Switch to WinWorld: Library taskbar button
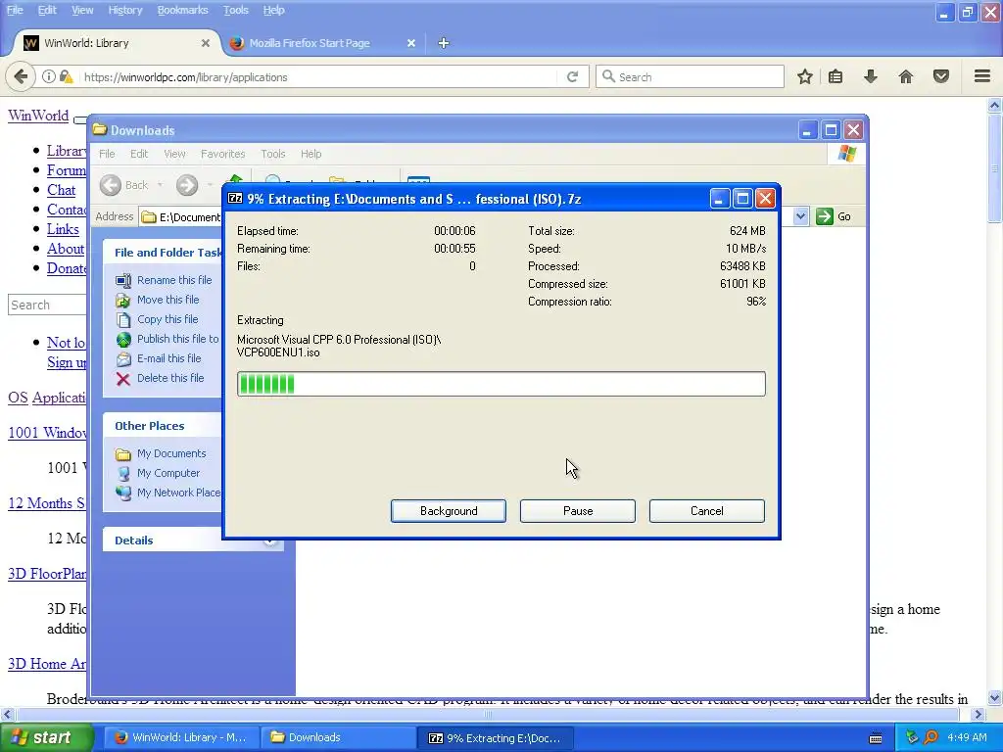This screenshot has height=752, width=1003. click(x=181, y=737)
